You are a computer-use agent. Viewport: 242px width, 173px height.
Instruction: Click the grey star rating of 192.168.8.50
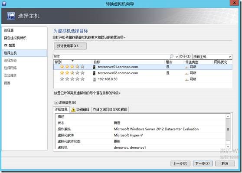72,79
